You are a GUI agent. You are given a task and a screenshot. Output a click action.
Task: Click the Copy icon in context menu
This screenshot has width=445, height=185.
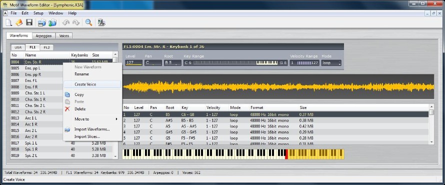point(67,95)
